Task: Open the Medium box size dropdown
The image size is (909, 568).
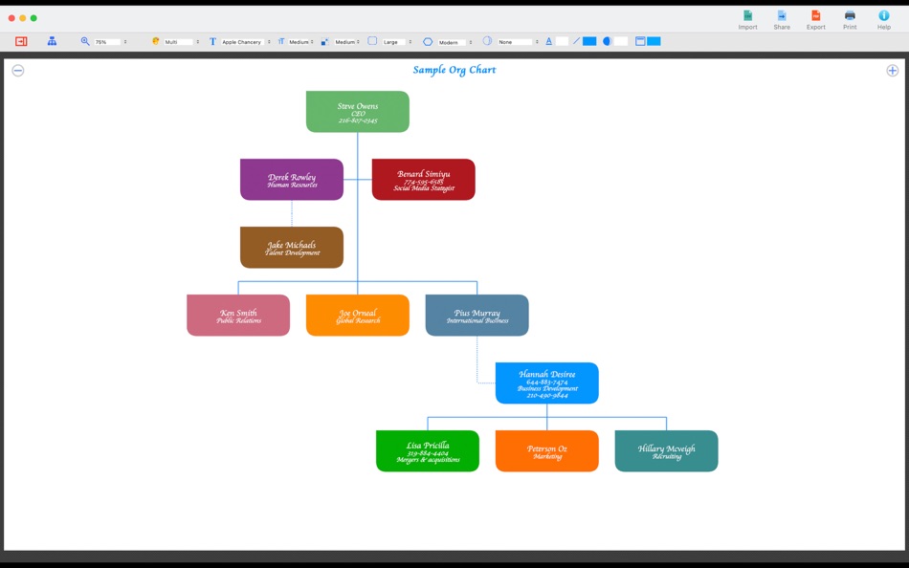Action: (346, 42)
